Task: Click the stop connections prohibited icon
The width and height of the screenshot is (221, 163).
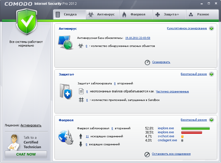Action: point(147,154)
